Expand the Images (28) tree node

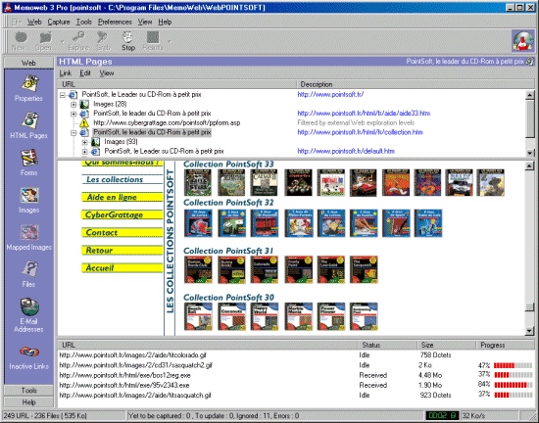point(73,105)
